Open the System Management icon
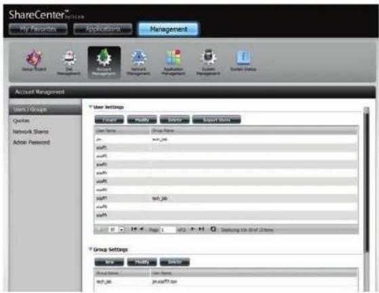This screenshot has height=293, width=379. pos(208,62)
